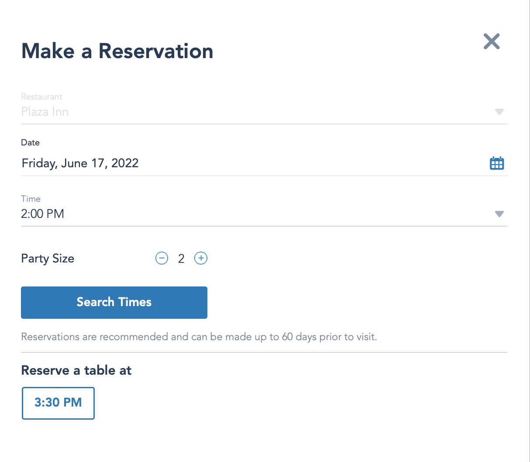Viewport: 530px width, 462px height.
Task: Click the Reserve a table at heading
Action: [x=76, y=370]
